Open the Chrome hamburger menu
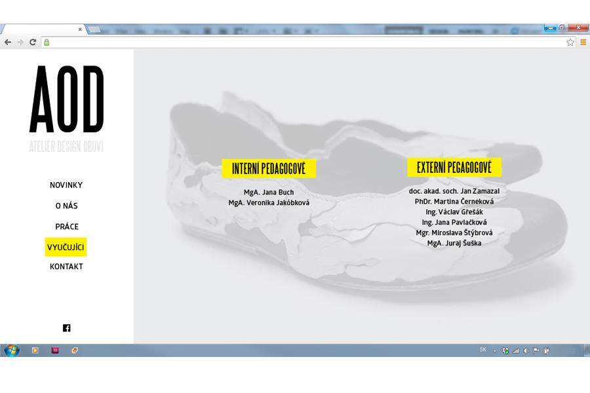 click(x=583, y=42)
